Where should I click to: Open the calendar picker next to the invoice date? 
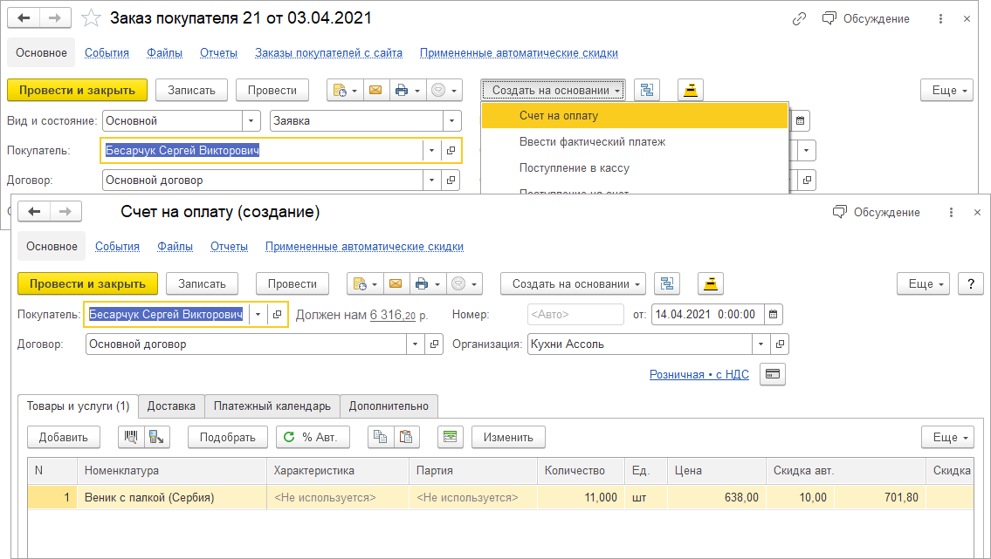[x=773, y=314]
